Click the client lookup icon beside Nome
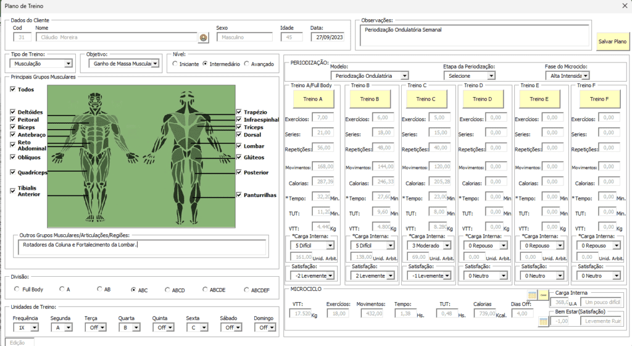This screenshot has width=632, height=346. [204, 38]
